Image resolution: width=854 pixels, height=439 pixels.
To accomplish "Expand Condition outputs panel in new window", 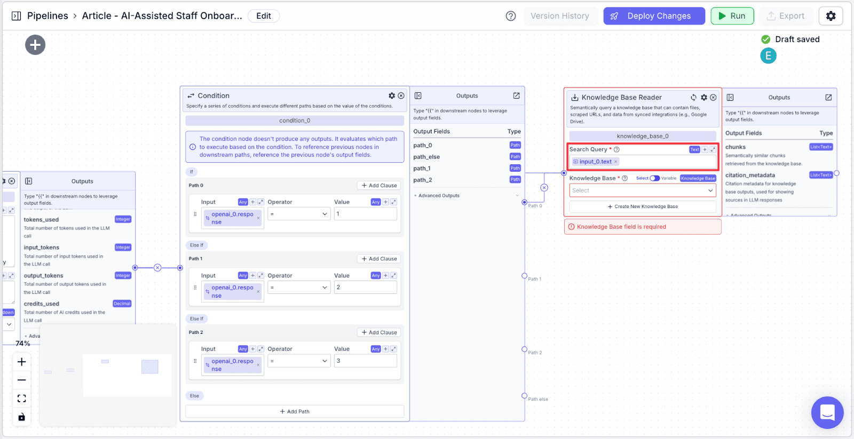I will (516, 95).
